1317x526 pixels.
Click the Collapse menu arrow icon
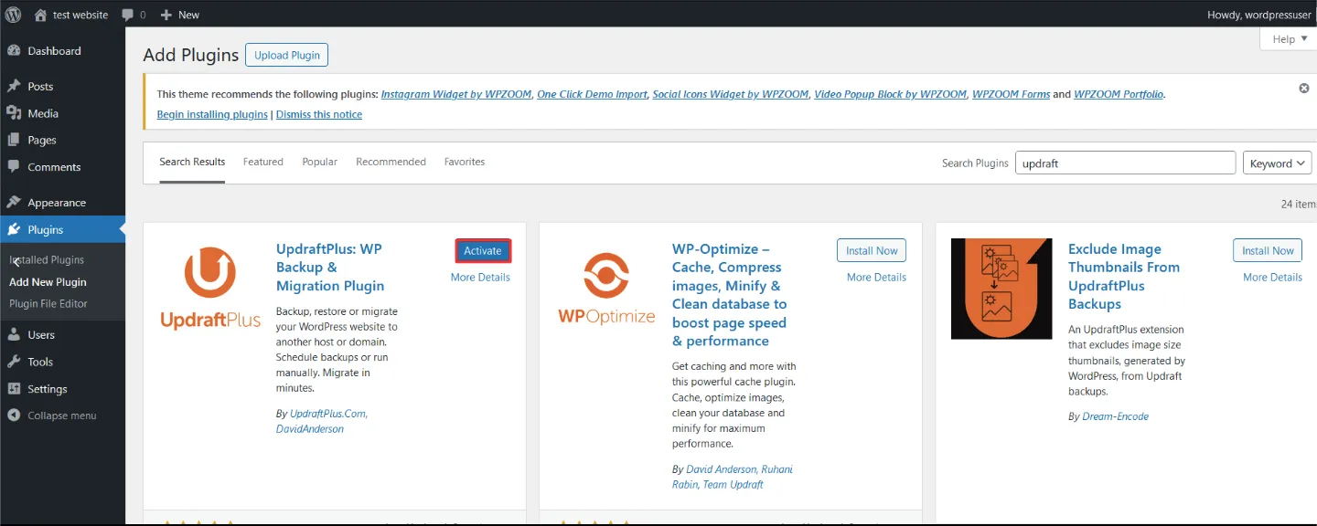tap(14, 416)
